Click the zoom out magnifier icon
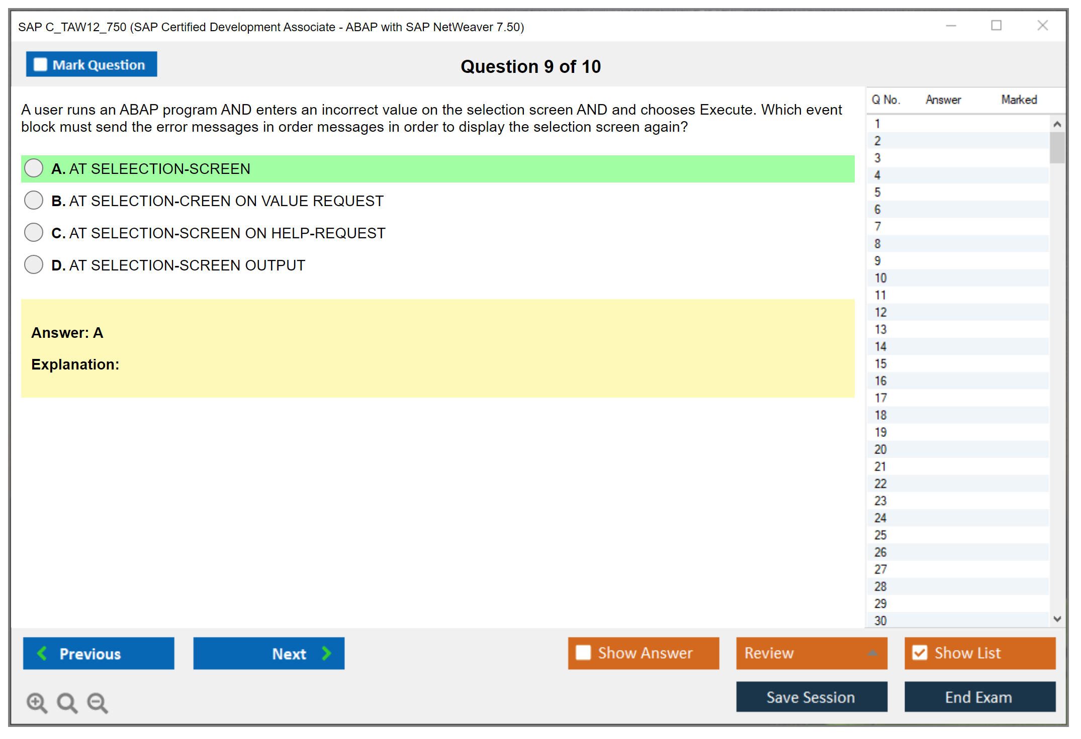 point(98,702)
